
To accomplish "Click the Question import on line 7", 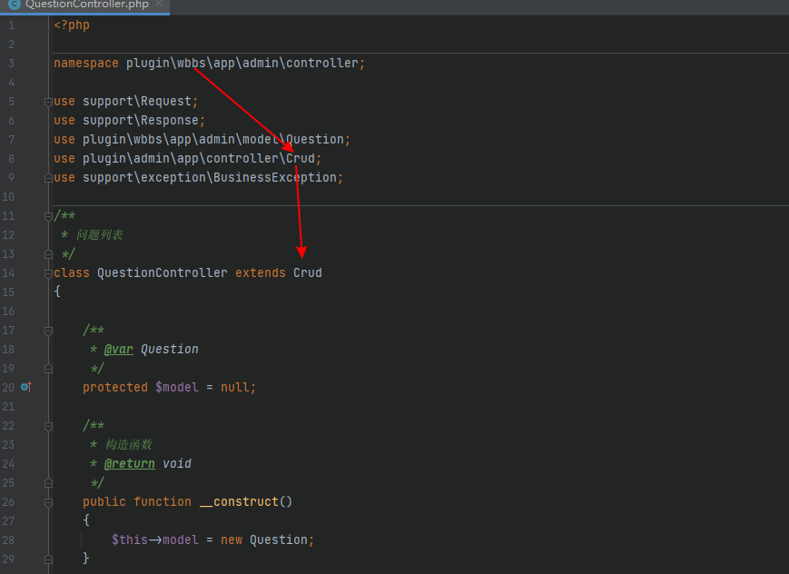I will pos(315,140).
